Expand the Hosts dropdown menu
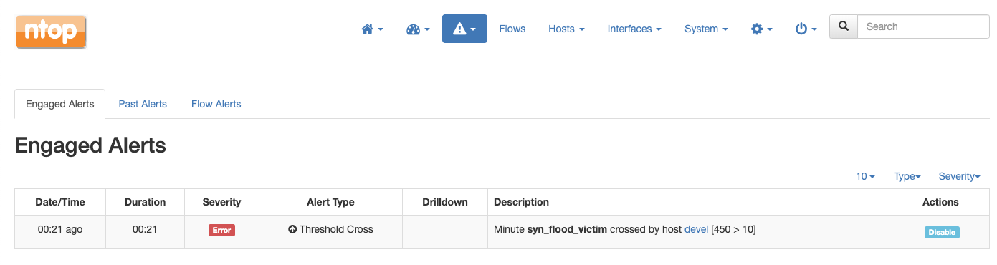The height and width of the screenshot is (265, 997). pos(566,29)
